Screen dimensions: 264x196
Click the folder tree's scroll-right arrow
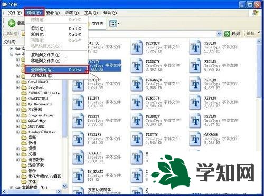tap(59, 192)
